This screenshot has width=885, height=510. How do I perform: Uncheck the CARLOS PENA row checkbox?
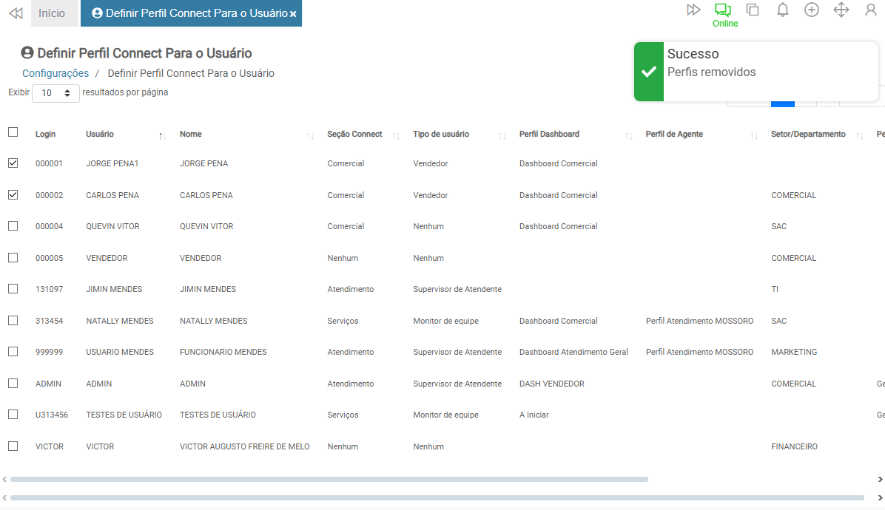click(x=13, y=195)
